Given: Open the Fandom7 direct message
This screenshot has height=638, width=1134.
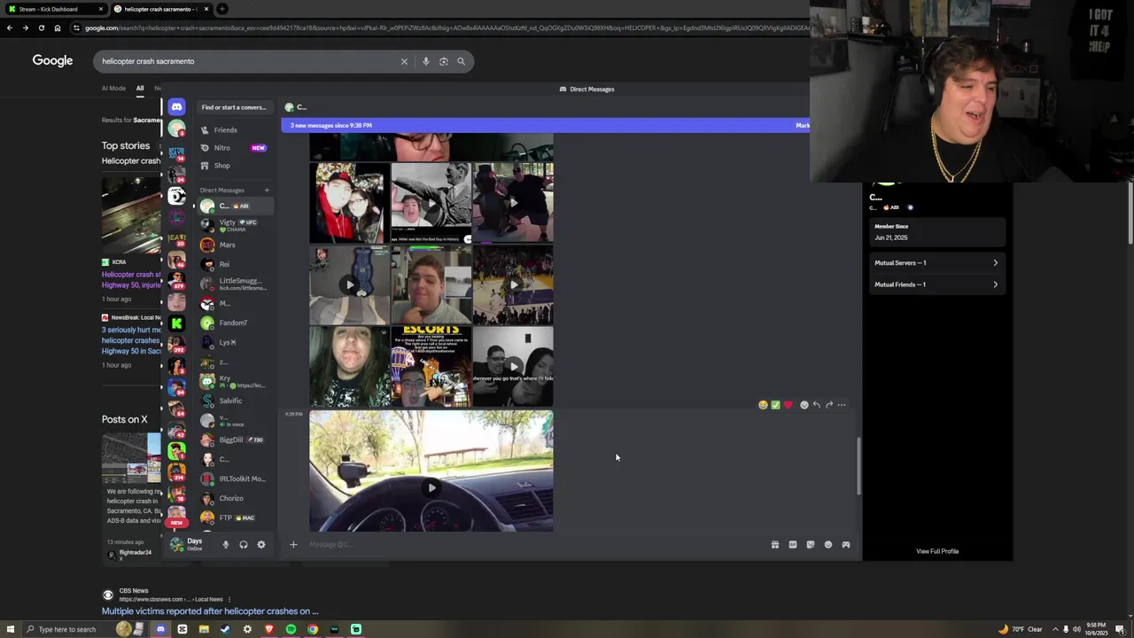Looking at the screenshot, I should click(x=235, y=323).
